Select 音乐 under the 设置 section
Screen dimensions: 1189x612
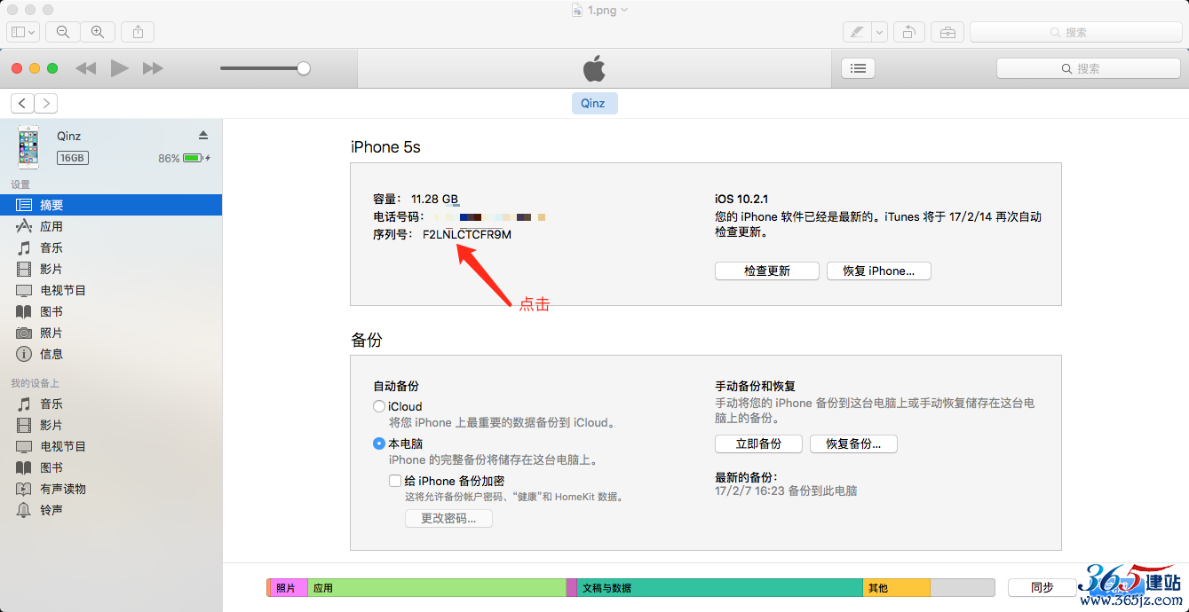click(111, 247)
